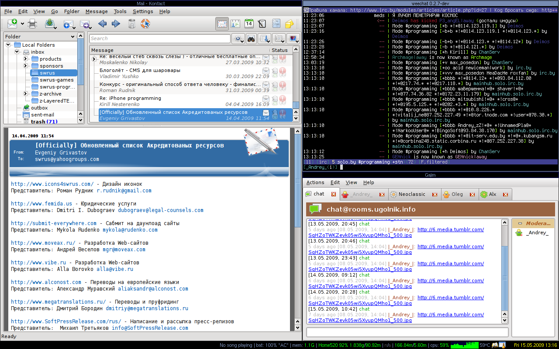Click the info@SoftPressRelease.com email link
The height and width of the screenshot is (349, 559).
[150, 328]
